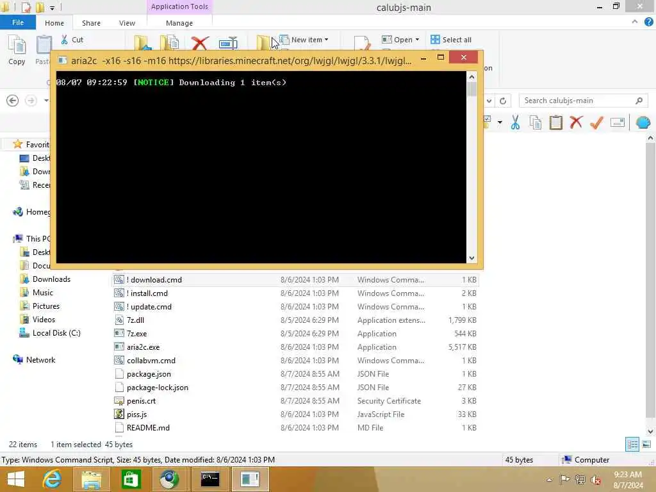The width and height of the screenshot is (656, 492).
Task: Click the magnifier icon in the search box
Action: click(x=639, y=101)
